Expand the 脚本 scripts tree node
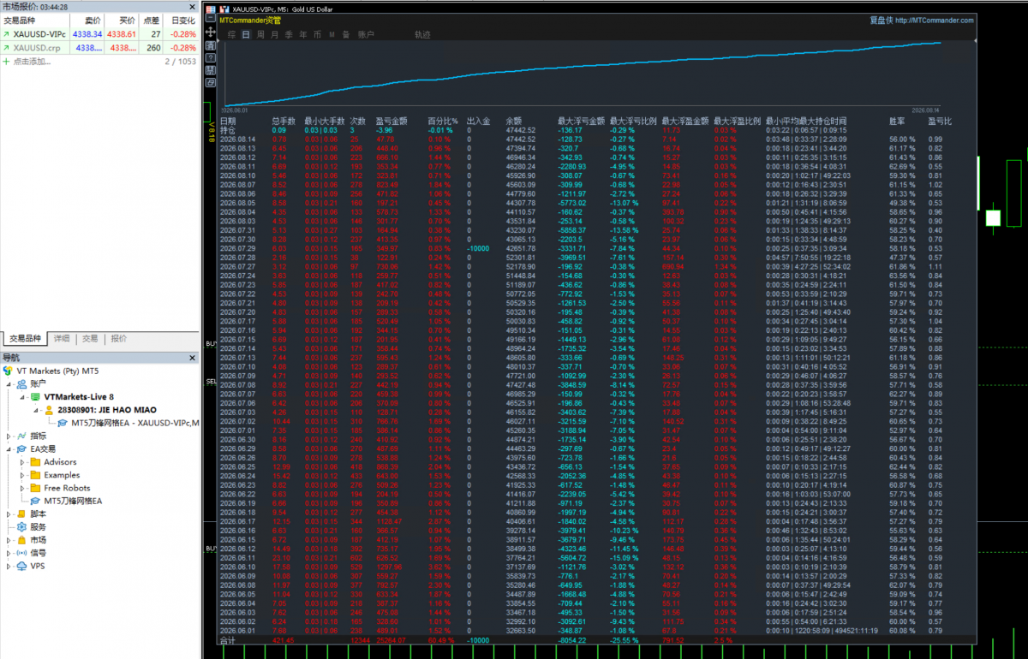 point(9,514)
